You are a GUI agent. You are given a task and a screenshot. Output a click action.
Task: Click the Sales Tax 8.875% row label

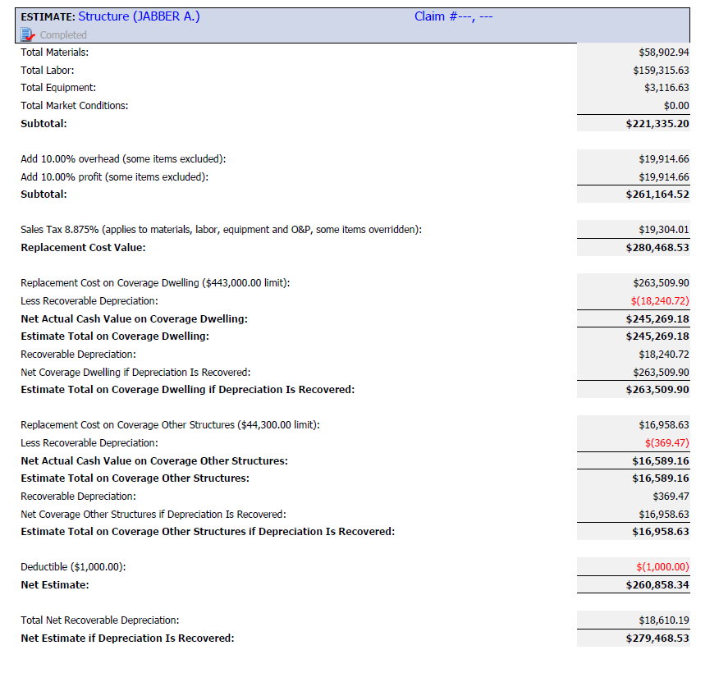click(x=221, y=230)
